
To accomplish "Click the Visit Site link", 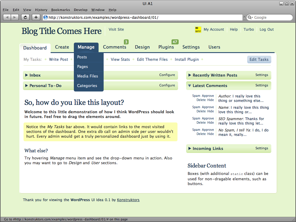I will [x=116, y=30].
